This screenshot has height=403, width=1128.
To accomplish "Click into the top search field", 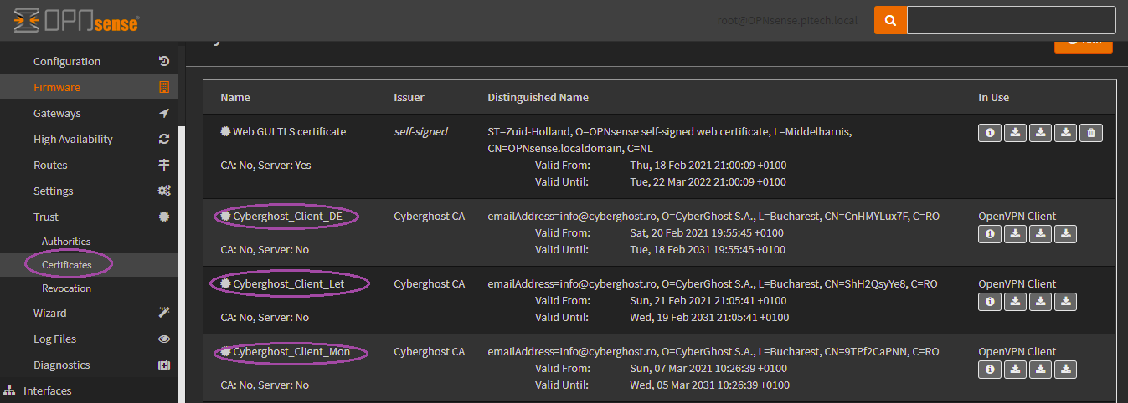I will pos(1011,20).
